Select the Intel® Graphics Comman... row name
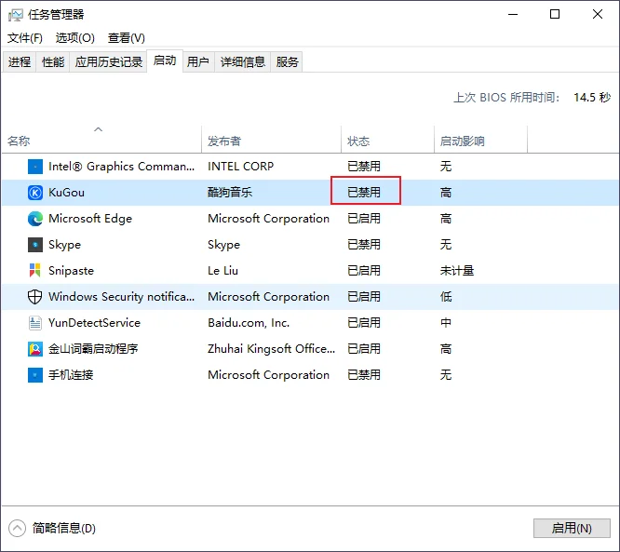The height and width of the screenshot is (552, 620). pyautogui.click(x=121, y=167)
